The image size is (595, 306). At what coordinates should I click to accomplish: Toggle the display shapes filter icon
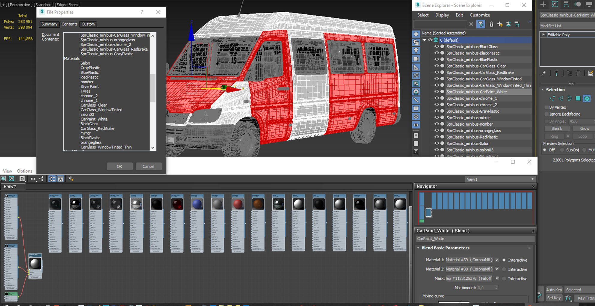(x=416, y=42)
